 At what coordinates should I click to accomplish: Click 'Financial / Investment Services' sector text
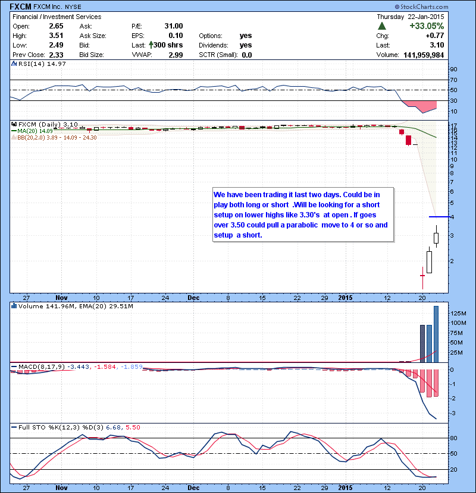[x=57, y=17]
